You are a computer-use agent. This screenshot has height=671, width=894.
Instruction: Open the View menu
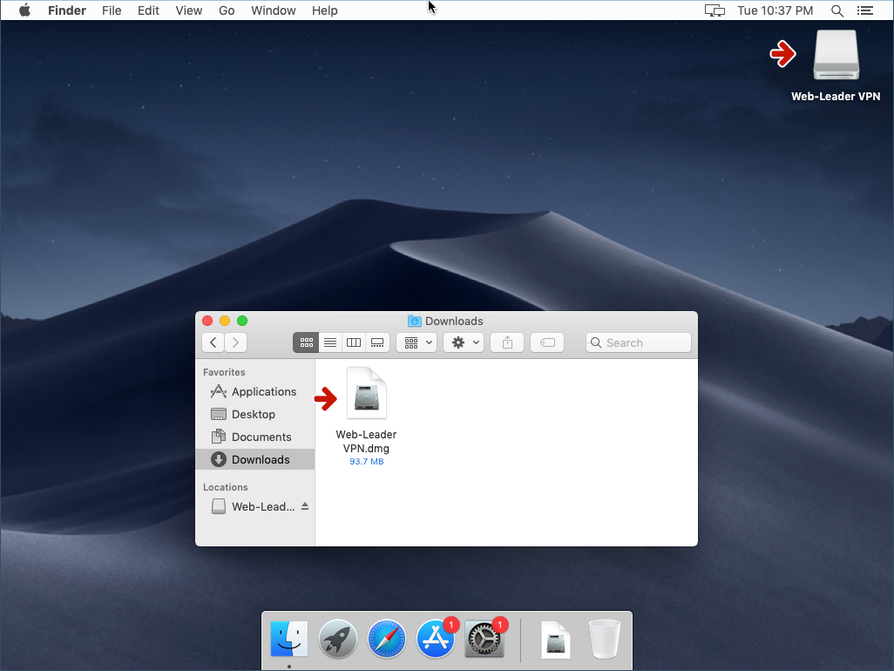click(x=189, y=10)
